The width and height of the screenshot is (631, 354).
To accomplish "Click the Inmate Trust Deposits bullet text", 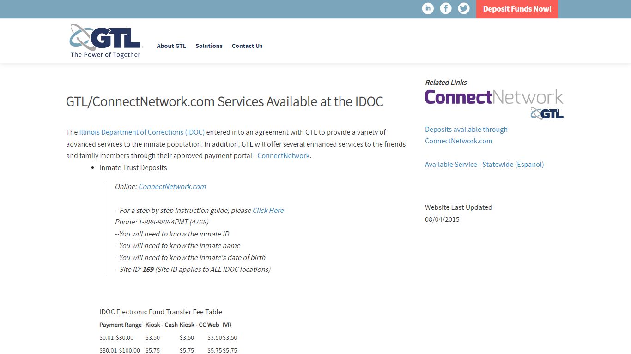I will click(x=133, y=168).
